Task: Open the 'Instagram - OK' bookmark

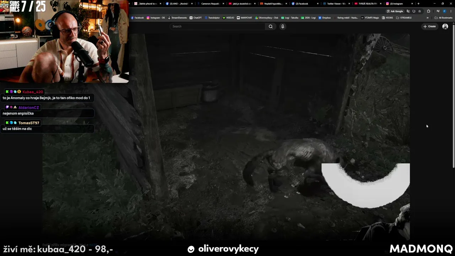Action: [156, 18]
